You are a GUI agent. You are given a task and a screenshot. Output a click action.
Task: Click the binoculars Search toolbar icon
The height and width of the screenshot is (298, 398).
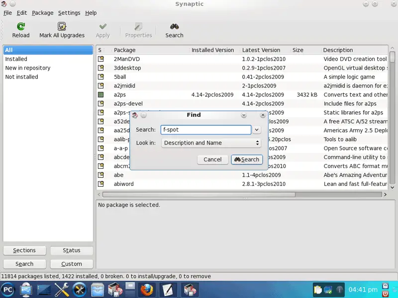pyautogui.click(x=175, y=26)
